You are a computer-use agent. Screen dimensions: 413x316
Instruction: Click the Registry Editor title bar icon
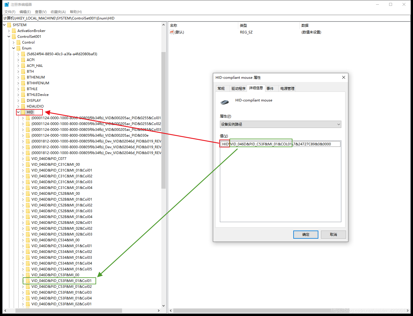(x=7, y=4)
